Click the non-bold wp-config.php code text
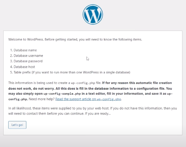Viewport: 186px width, 147px height. [83, 83]
